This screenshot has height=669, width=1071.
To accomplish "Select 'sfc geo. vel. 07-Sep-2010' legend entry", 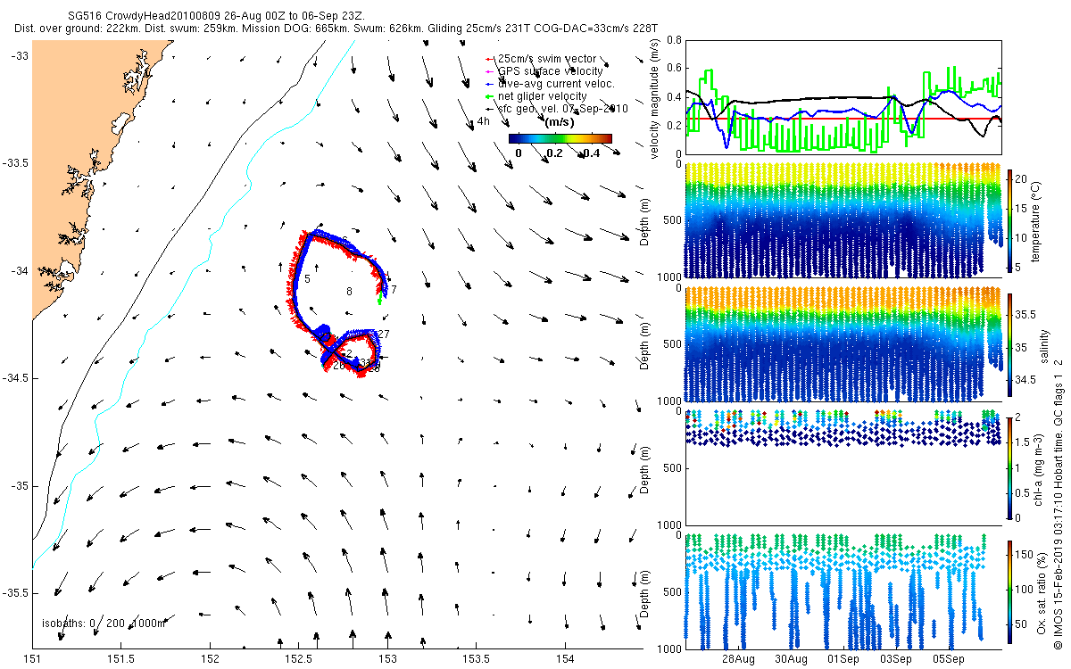I will click(562, 109).
